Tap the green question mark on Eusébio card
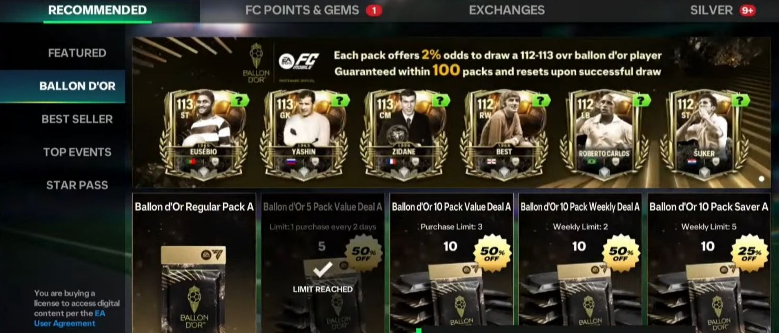 (240, 100)
